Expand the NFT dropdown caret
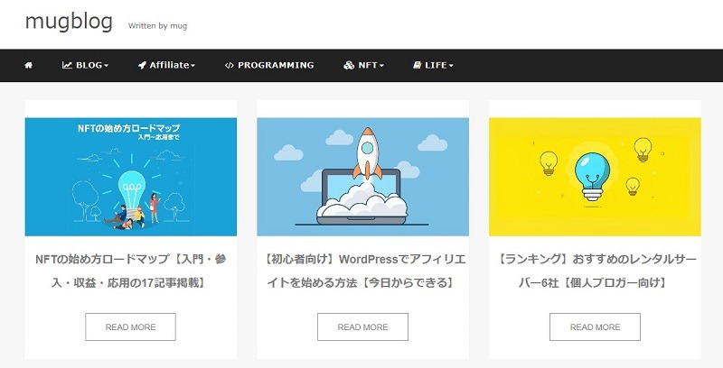 coord(382,67)
